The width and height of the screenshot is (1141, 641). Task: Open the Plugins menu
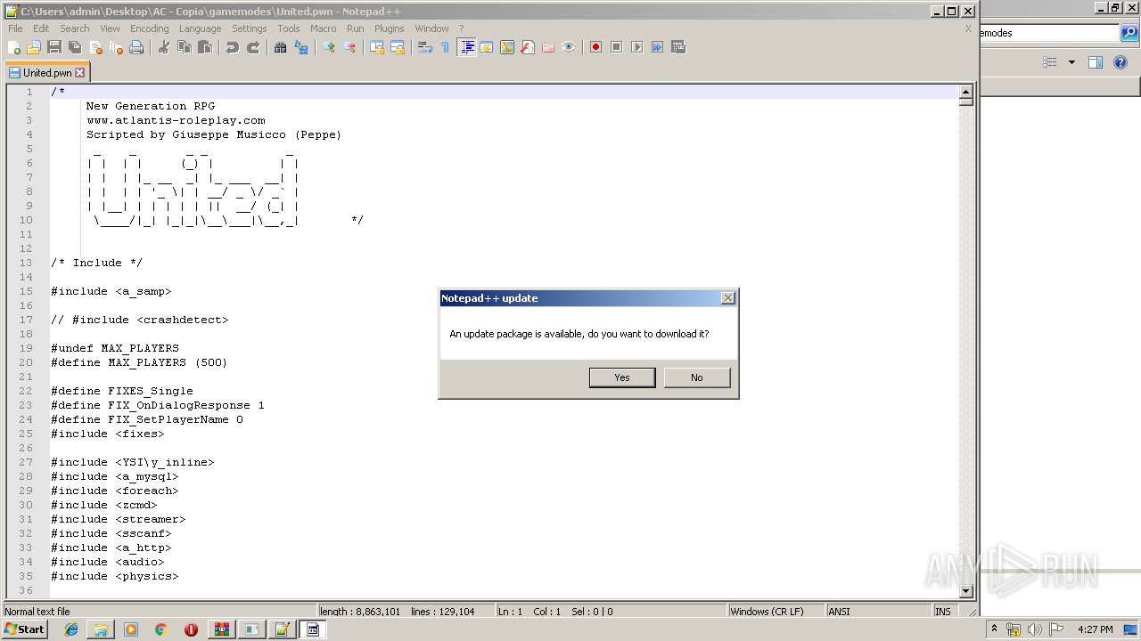tap(390, 28)
